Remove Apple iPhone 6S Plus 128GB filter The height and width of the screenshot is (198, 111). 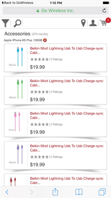pos(45,40)
